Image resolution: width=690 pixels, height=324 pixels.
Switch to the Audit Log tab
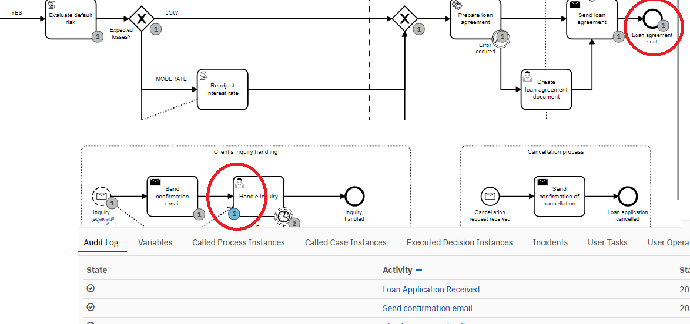101,242
